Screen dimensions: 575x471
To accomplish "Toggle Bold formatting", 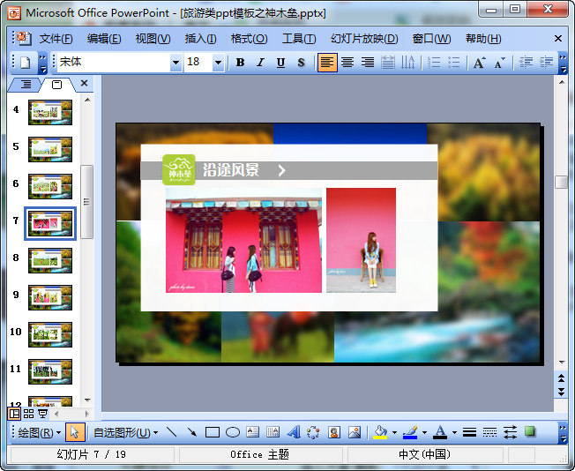I will coord(240,63).
